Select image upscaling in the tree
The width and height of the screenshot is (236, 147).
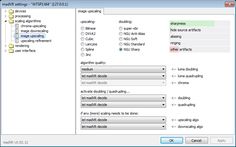click(x=32, y=36)
